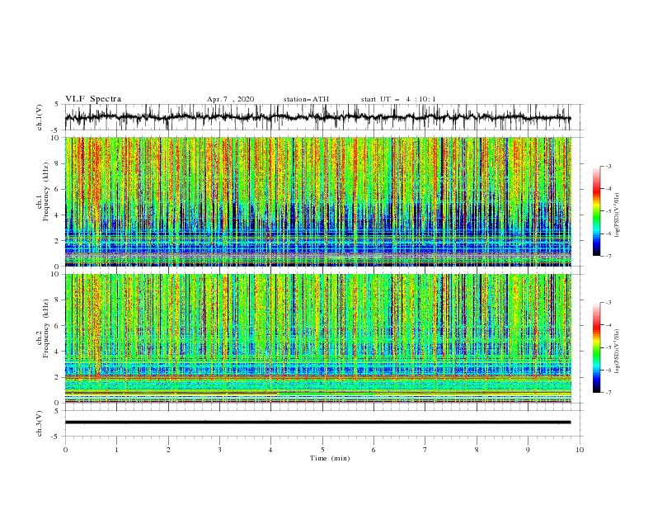Image resolution: width=653 pixels, height=505 pixels.
Task: Click the "VLF Spectra" plot title
Action: pos(93,99)
